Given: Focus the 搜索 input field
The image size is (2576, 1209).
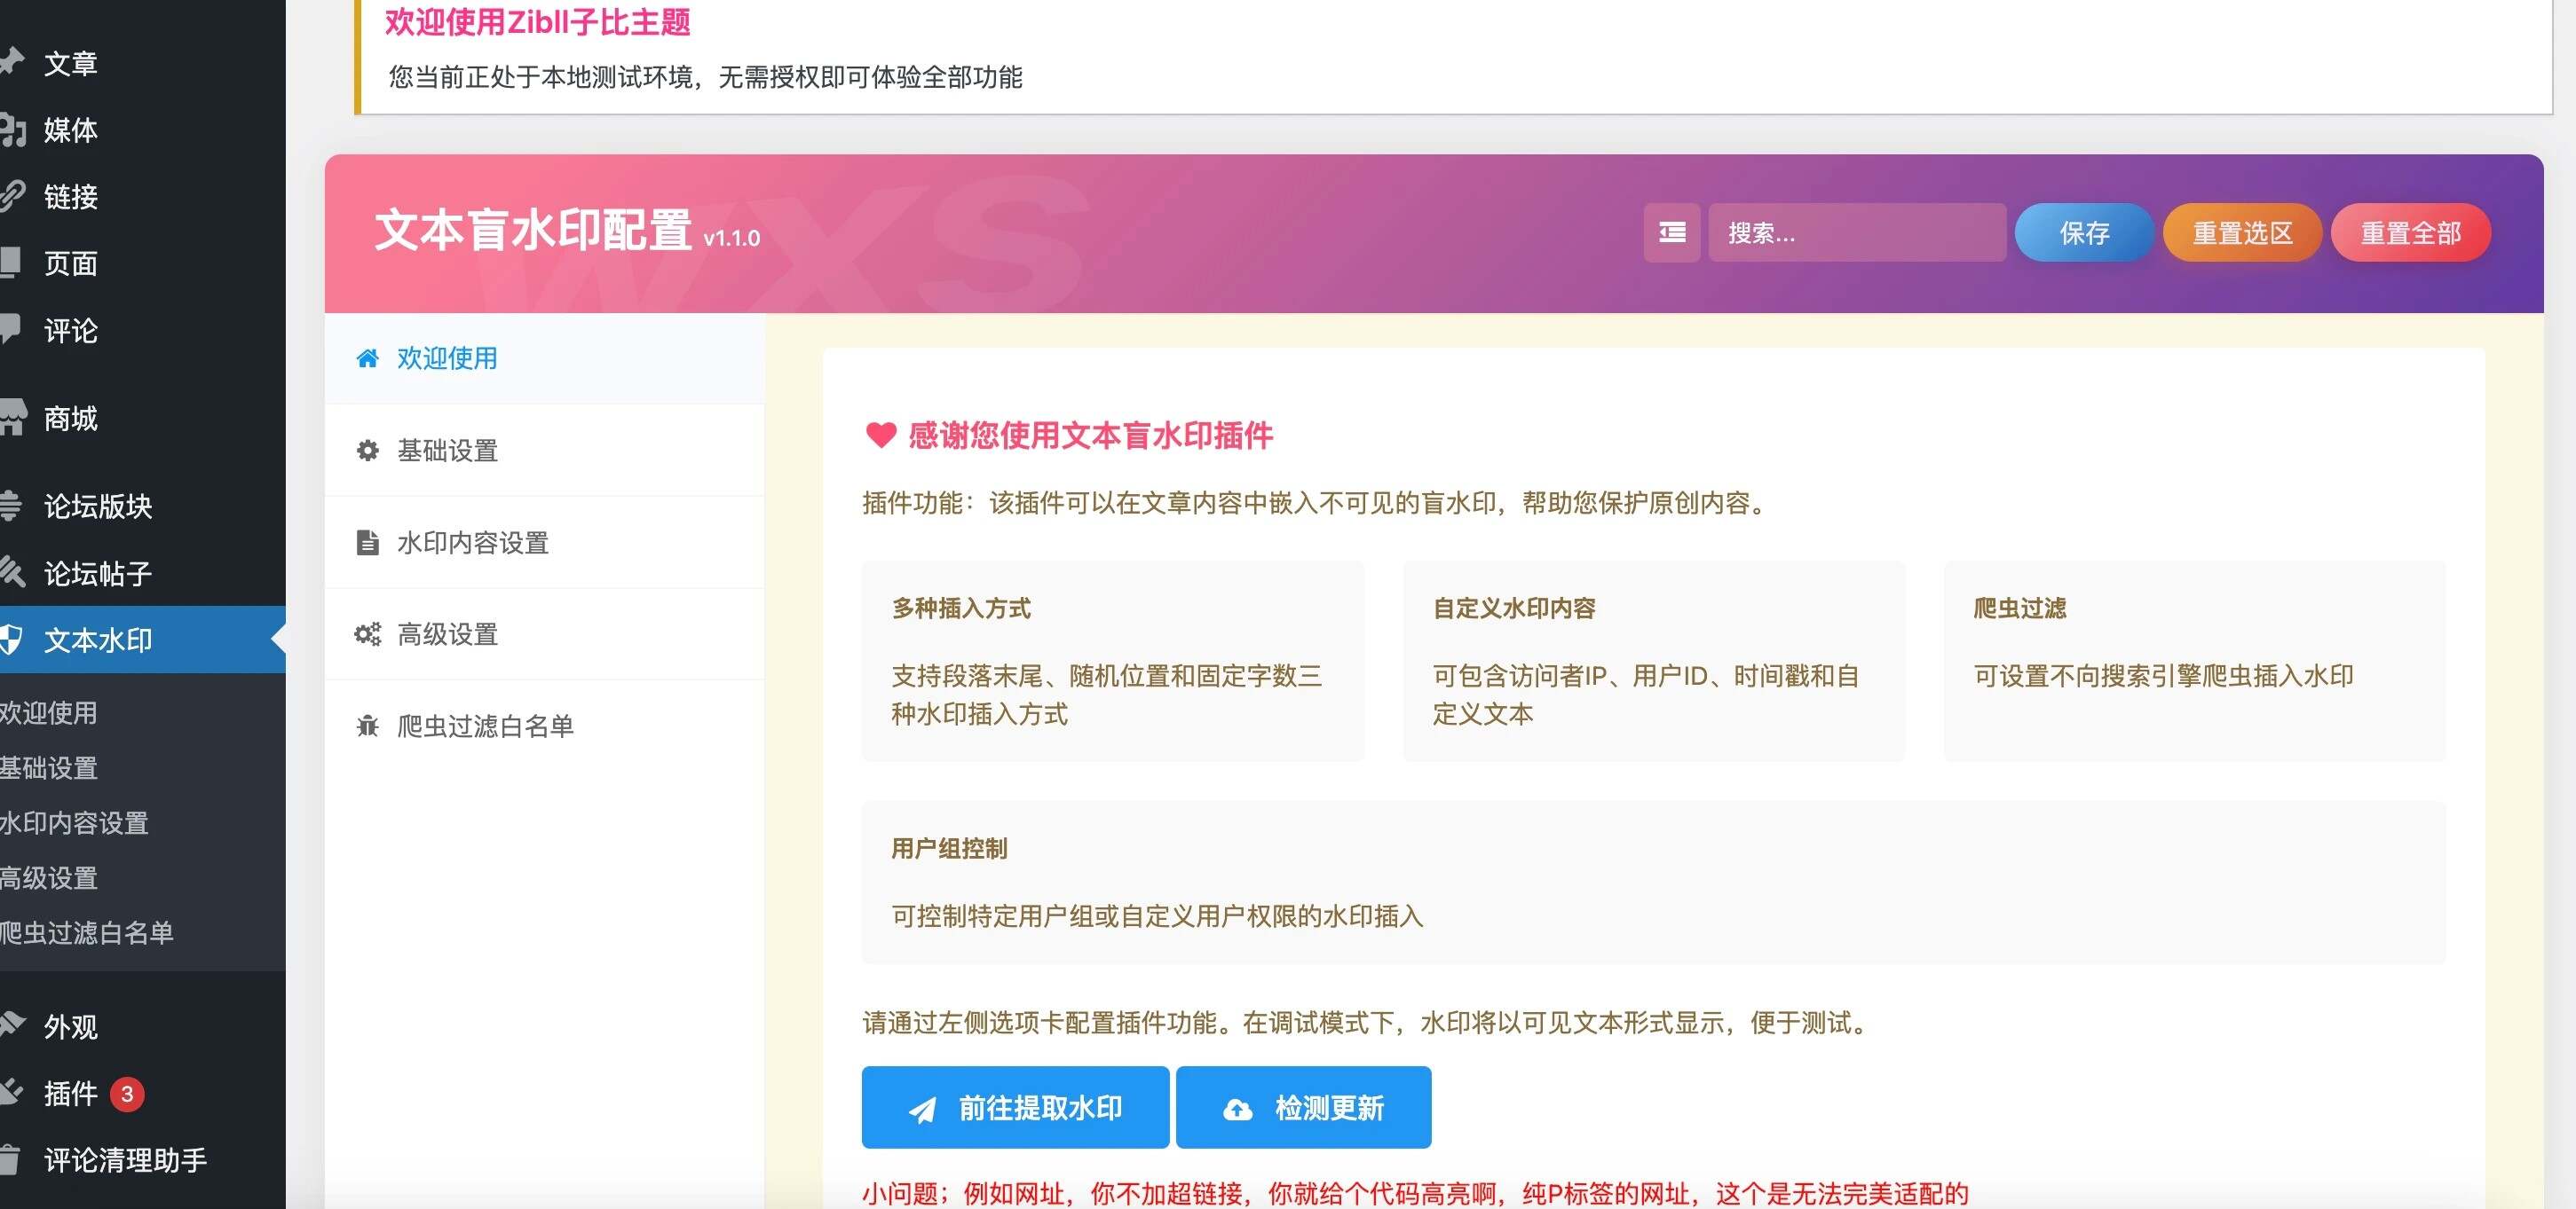Looking at the screenshot, I should click(1857, 232).
